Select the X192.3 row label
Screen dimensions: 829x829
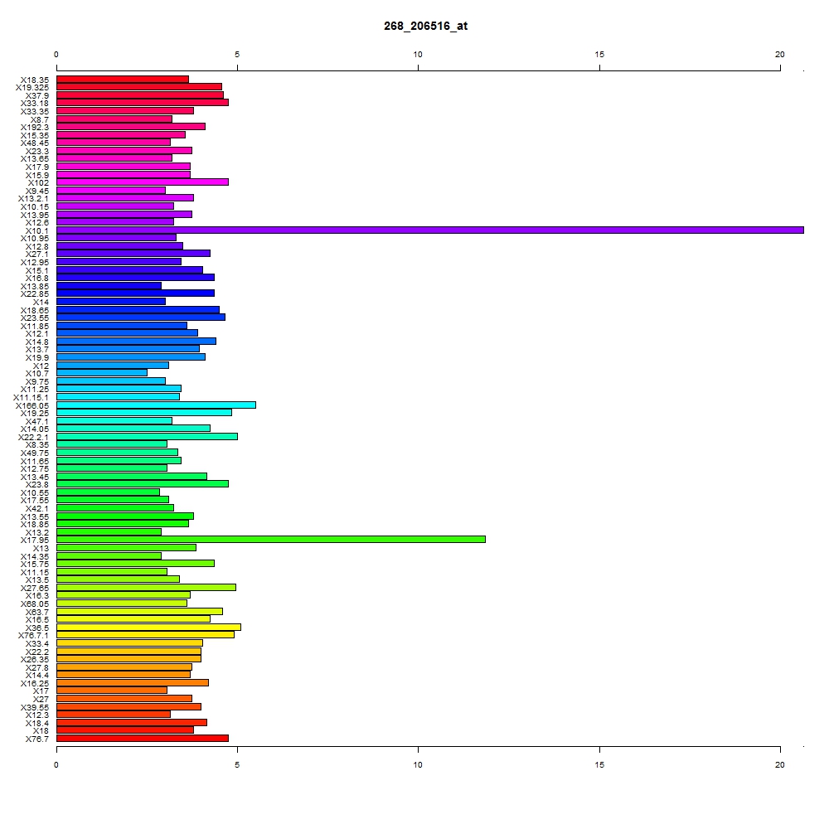click(34, 128)
